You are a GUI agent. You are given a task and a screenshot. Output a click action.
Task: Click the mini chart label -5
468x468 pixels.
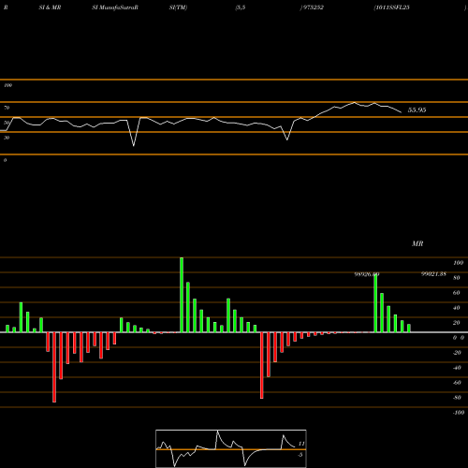click(x=300, y=455)
